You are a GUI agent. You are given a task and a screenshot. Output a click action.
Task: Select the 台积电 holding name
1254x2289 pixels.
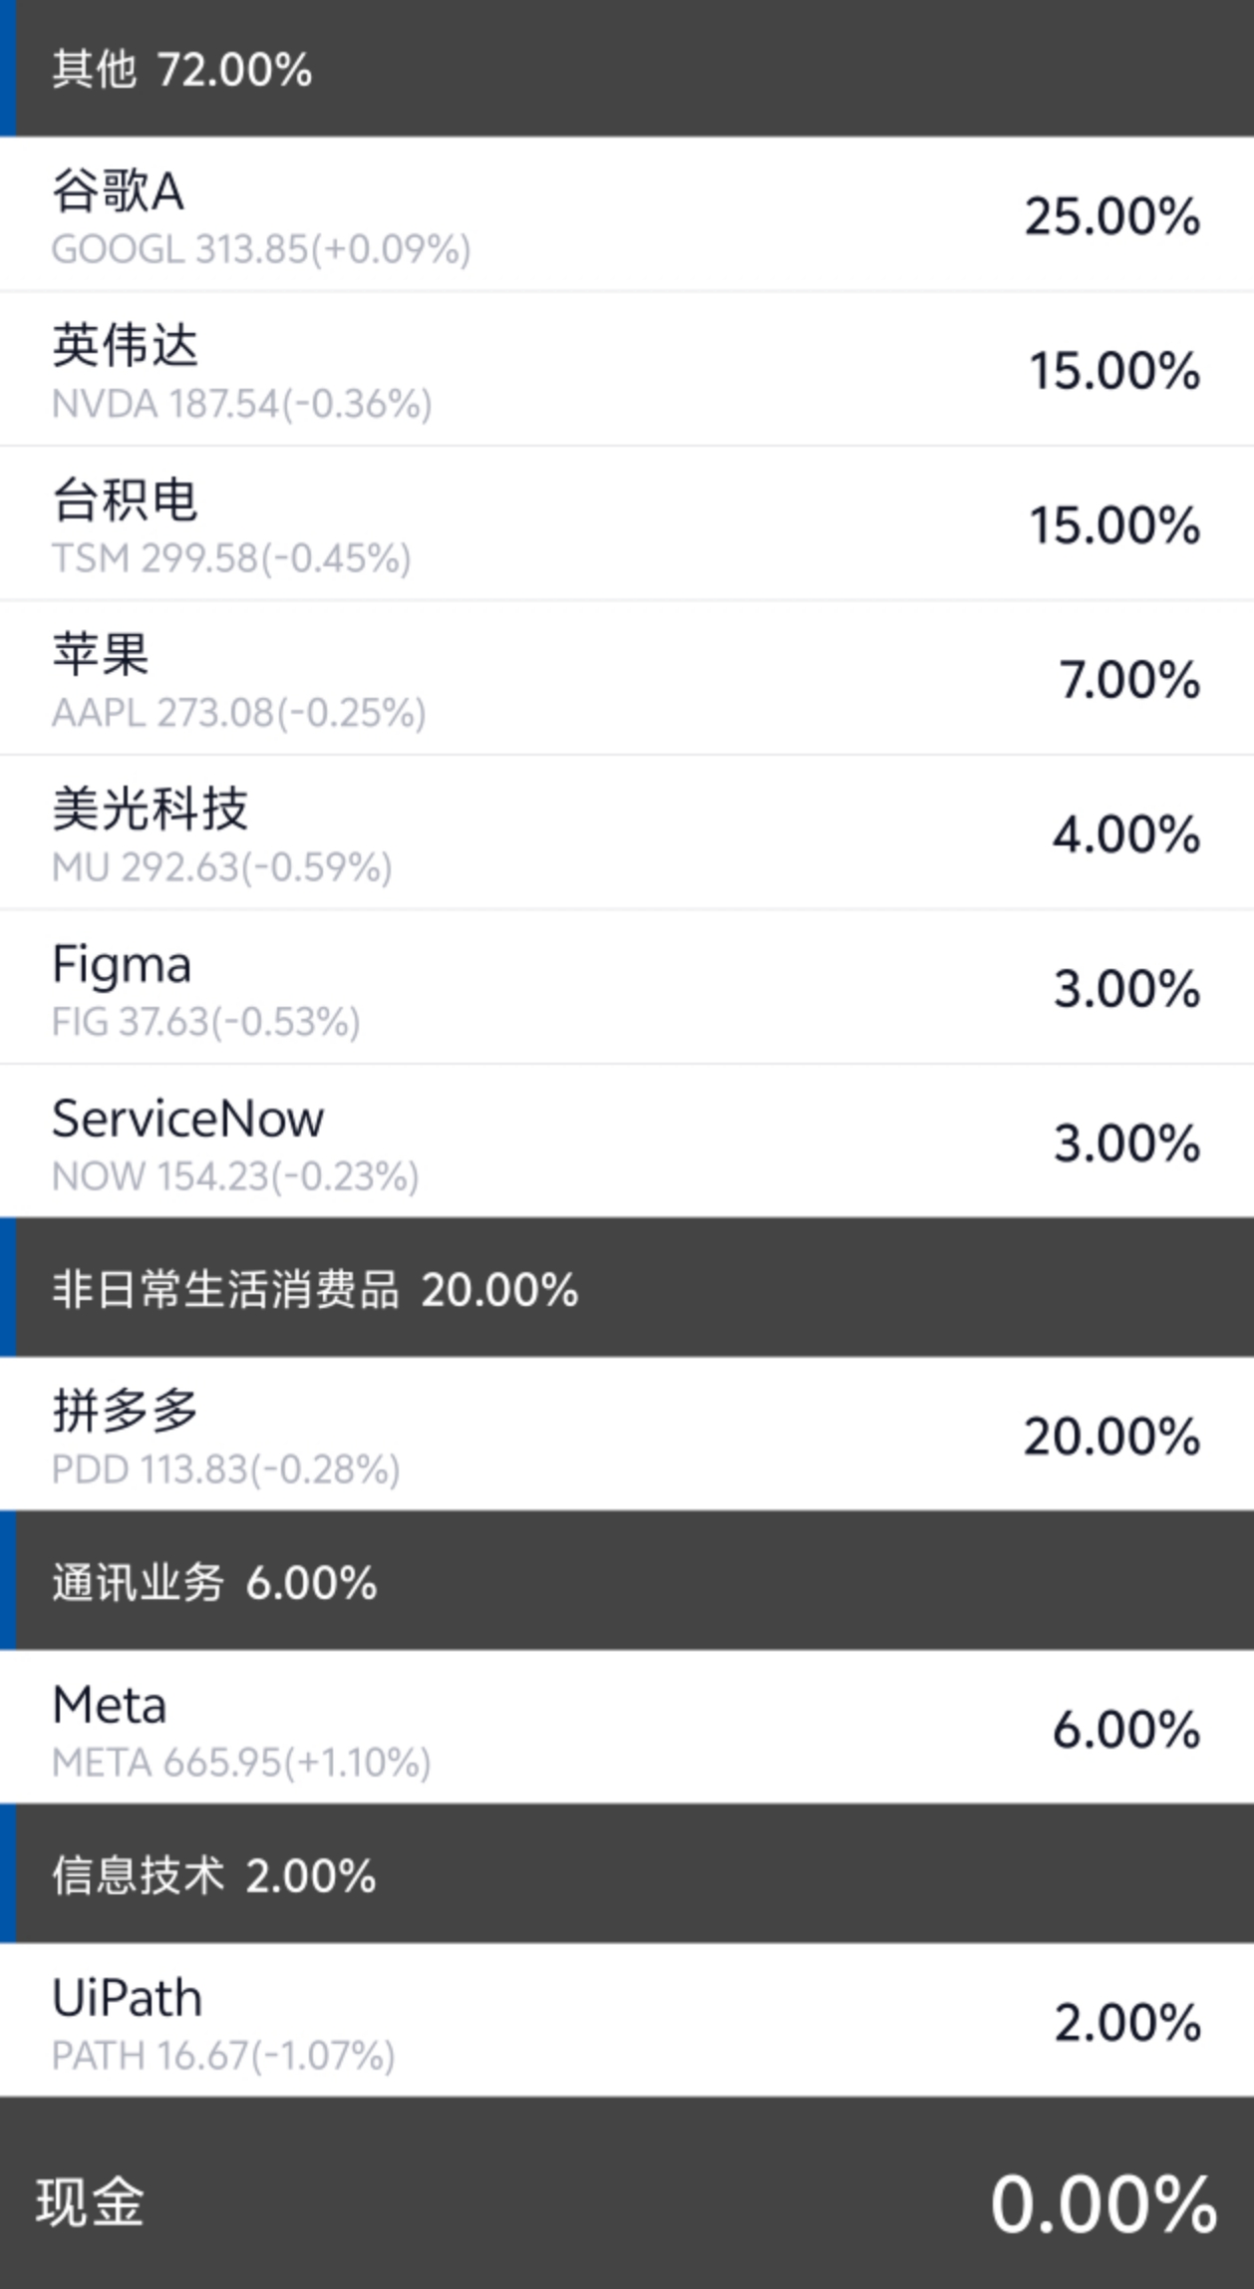pyautogui.click(x=125, y=499)
